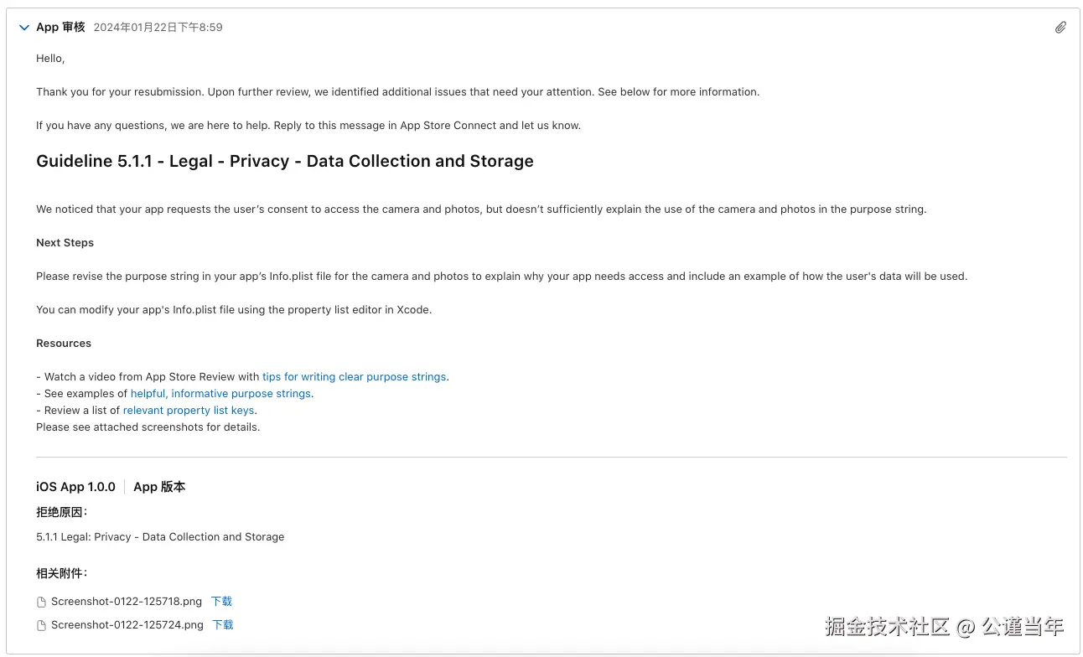Click the App 审核 sender name

[x=60, y=27]
